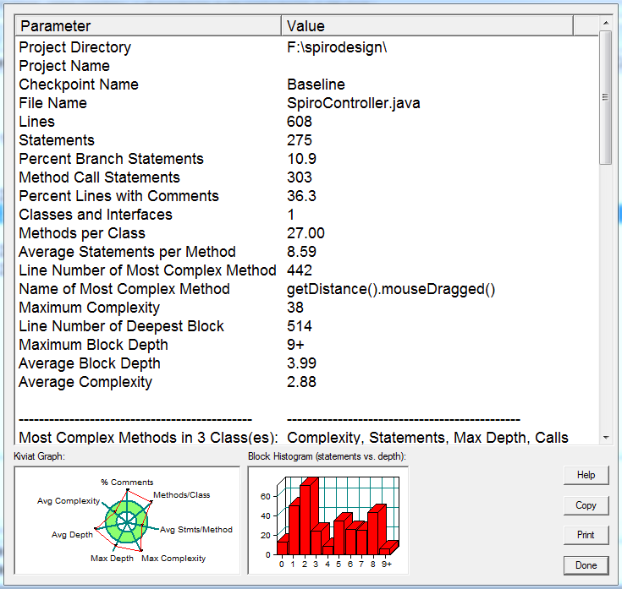The width and height of the screenshot is (622, 589).
Task: Click the vertical scrollbar thumb
Action: click(x=605, y=97)
